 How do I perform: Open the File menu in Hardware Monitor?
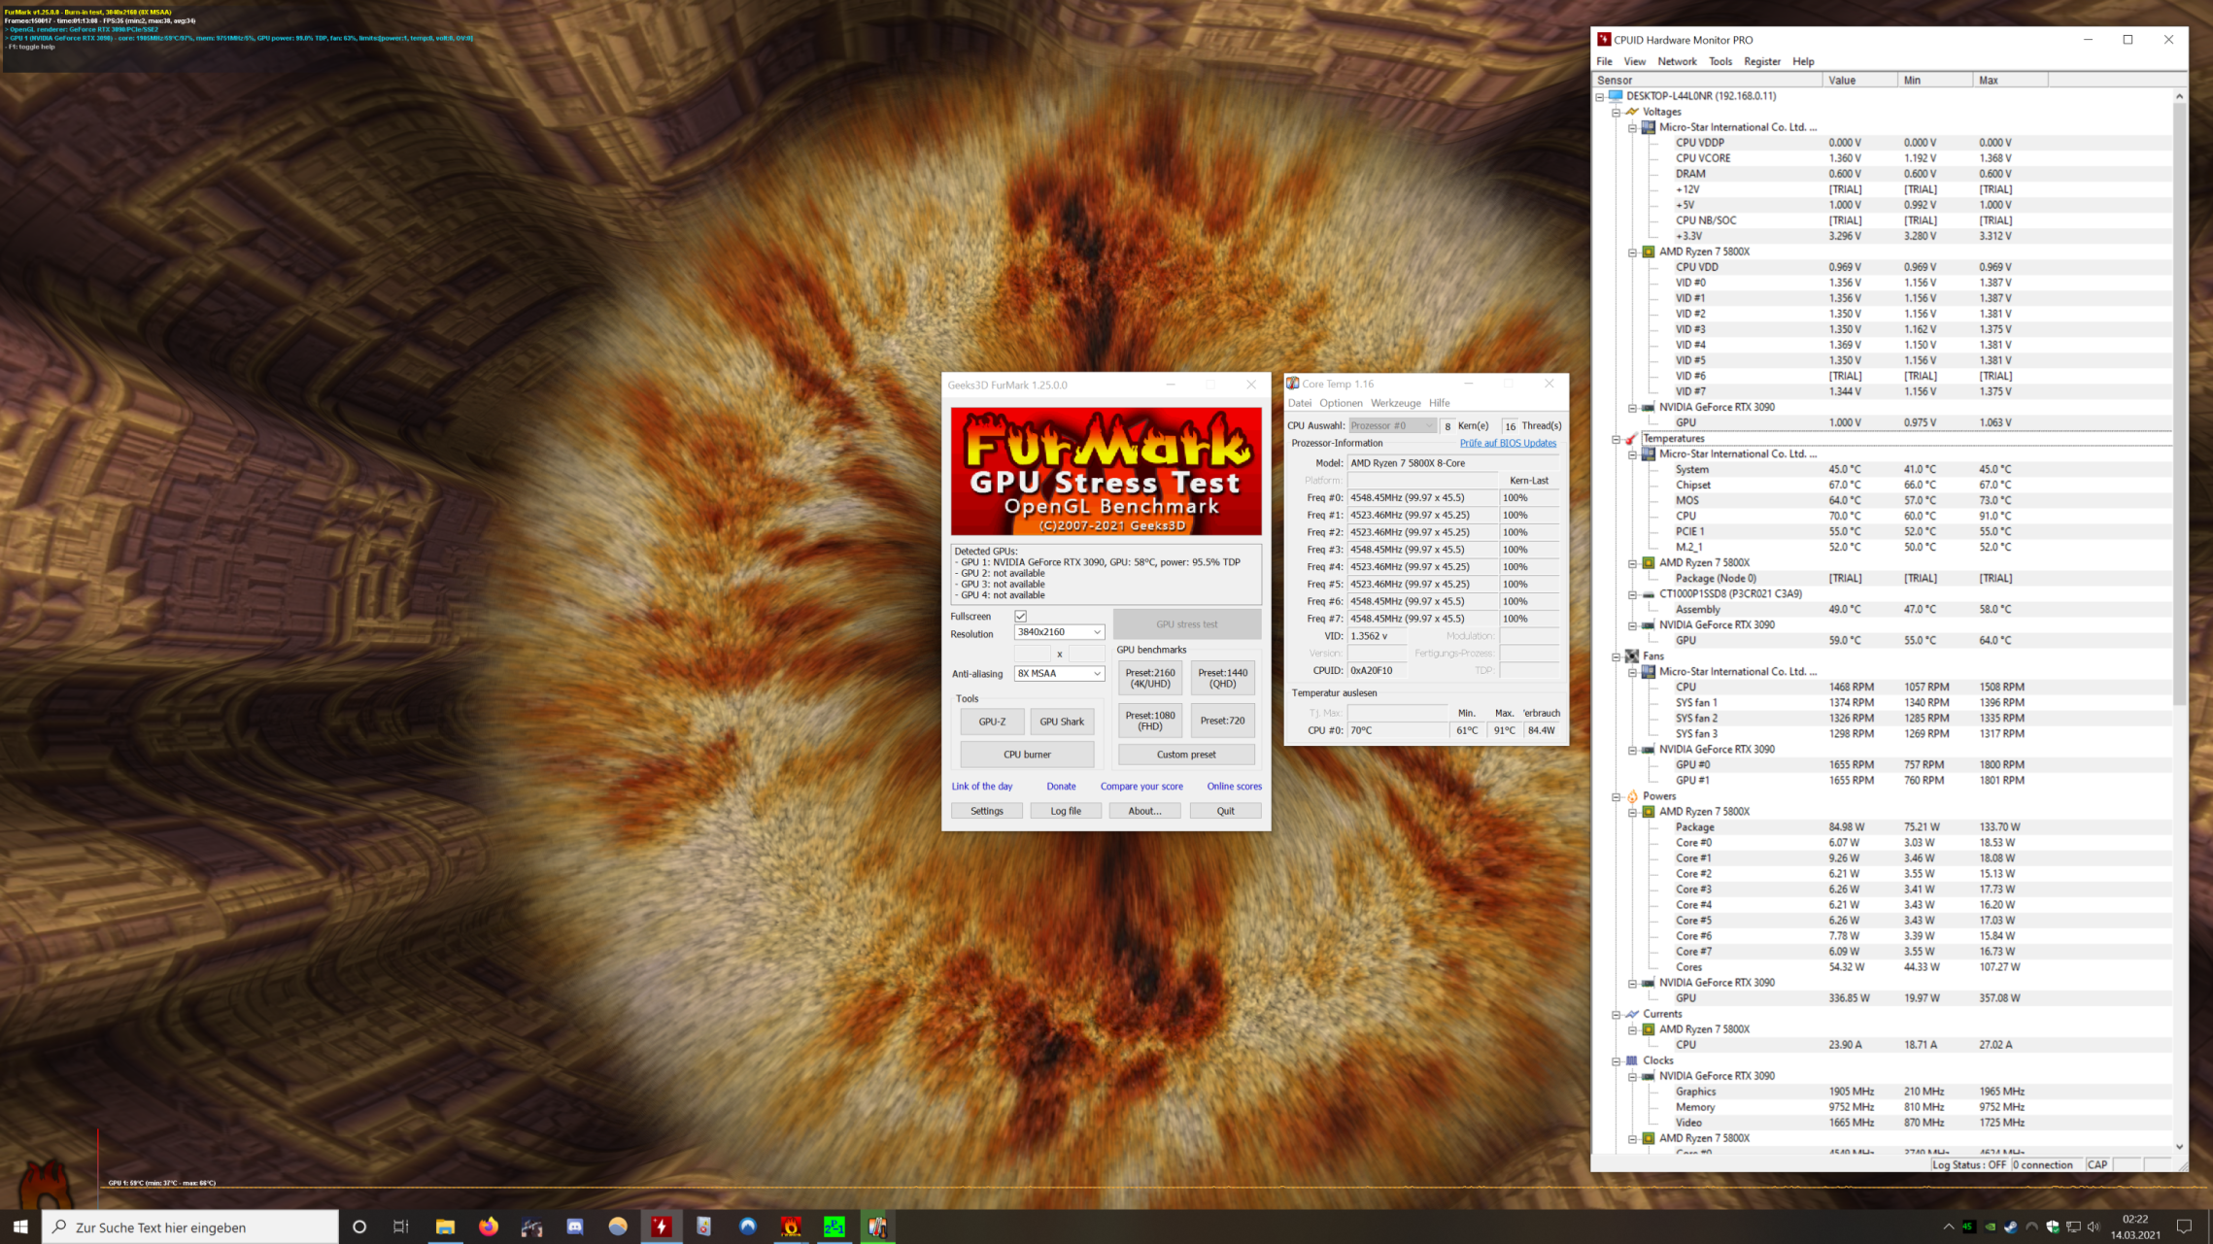click(1604, 61)
